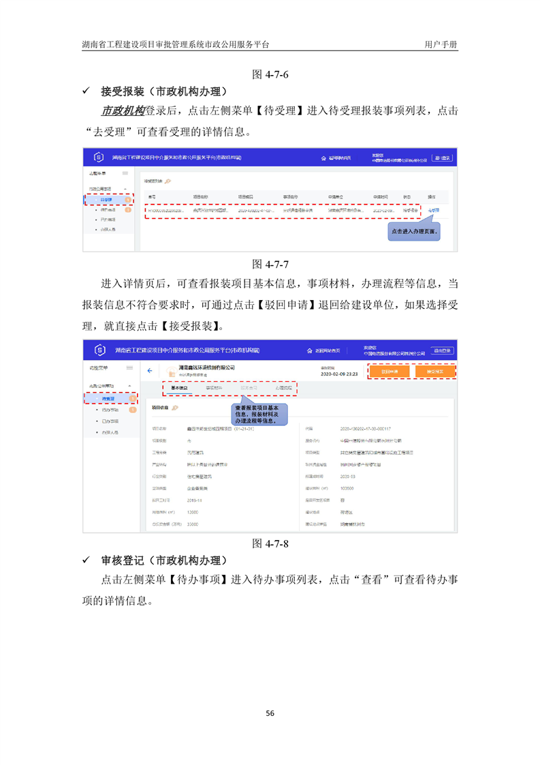Click 申请单位 column header in Figure 4-7-7 table
This screenshot has height=765, width=540.
point(335,196)
